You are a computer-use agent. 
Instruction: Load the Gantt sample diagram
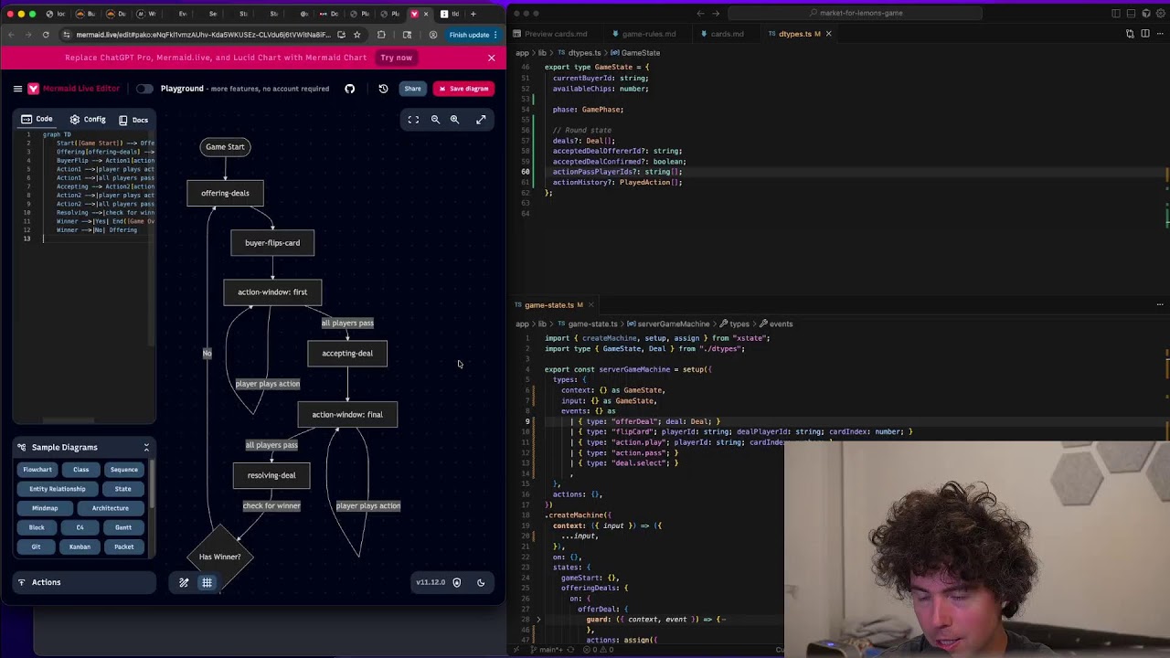tap(123, 527)
